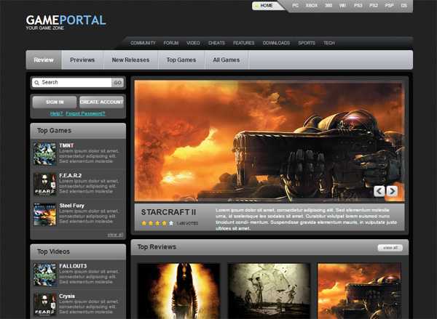Open the Steel Fury title link

[x=71, y=206]
